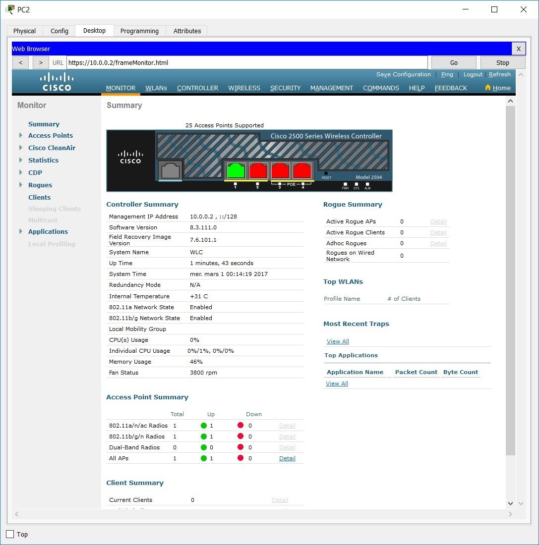Expand Access Points tree item
The width and height of the screenshot is (539, 545).
pos(20,135)
